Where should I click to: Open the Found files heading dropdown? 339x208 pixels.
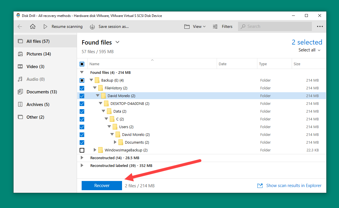click(117, 42)
